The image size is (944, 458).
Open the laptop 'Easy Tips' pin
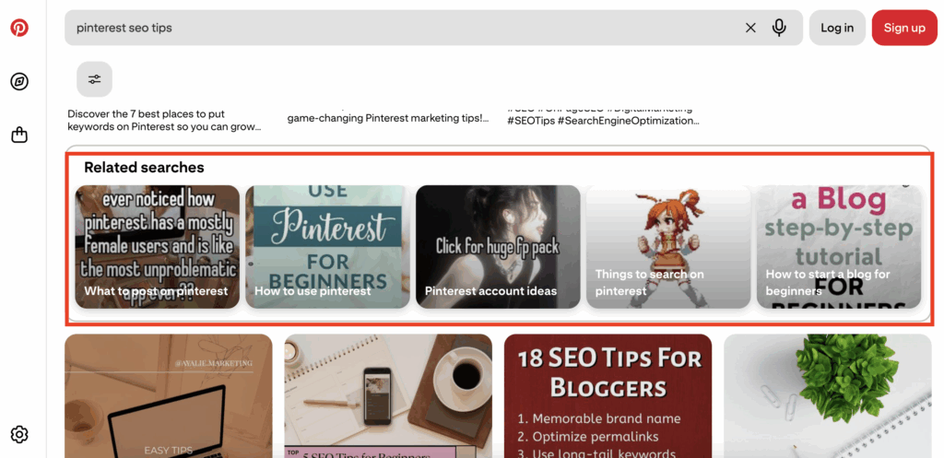tap(169, 396)
